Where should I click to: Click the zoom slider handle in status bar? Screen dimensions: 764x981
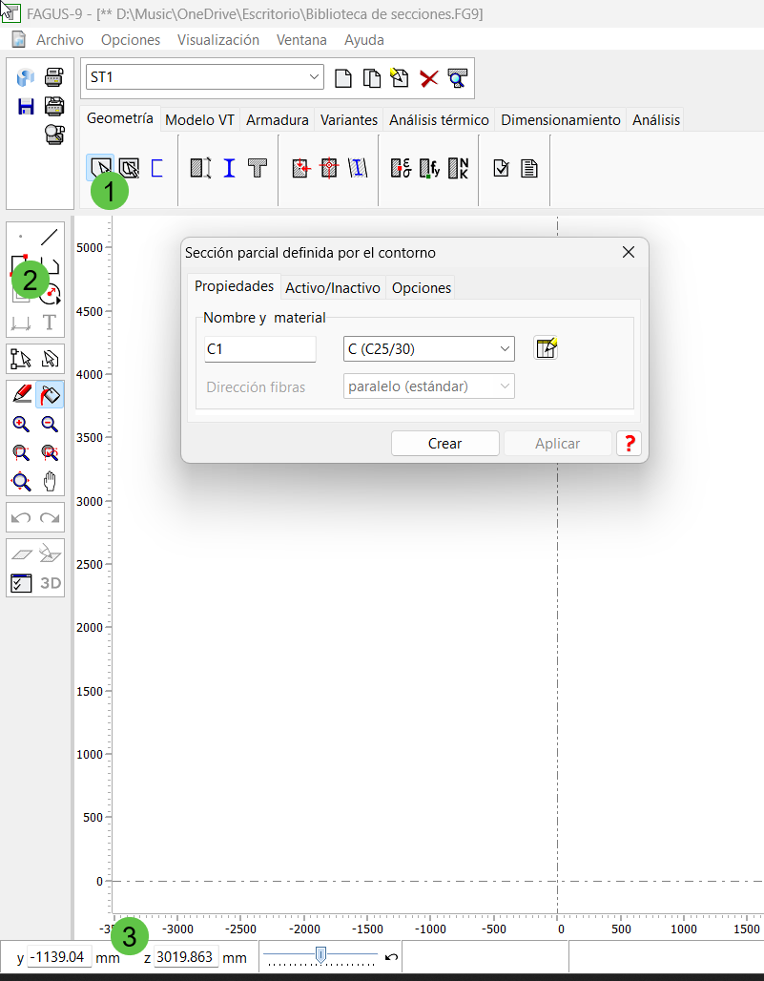[x=321, y=954]
